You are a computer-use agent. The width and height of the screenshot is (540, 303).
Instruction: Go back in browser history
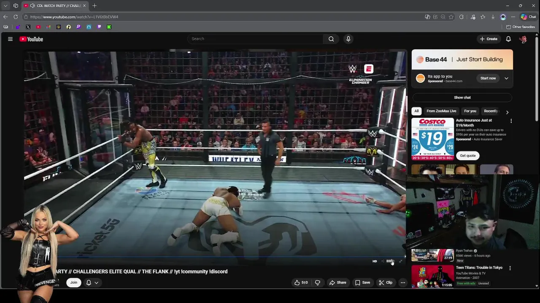[x=5, y=17]
